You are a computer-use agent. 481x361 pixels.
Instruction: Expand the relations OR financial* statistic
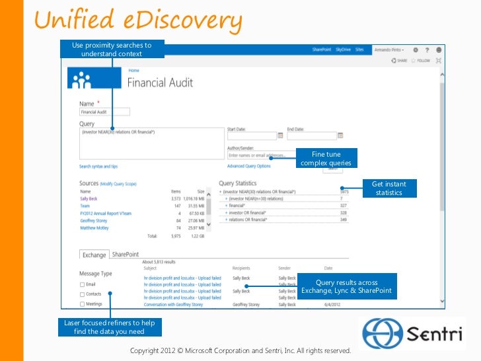coord(227,220)
